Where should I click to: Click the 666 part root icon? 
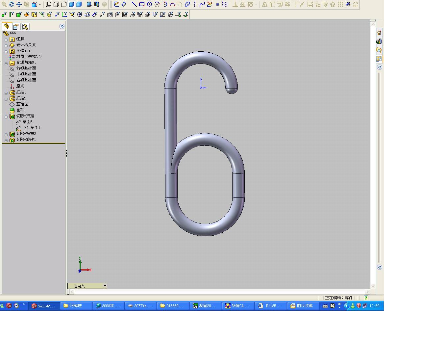point(6,33)
